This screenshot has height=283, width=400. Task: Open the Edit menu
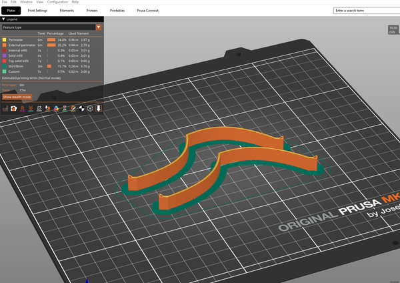13,2
